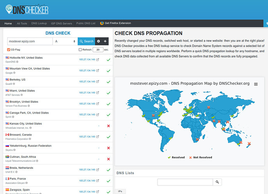Open external link icon for Paris, France row
Image resolution: width=268 pixels, height=194 pixels.
click(x=97, y=181)
